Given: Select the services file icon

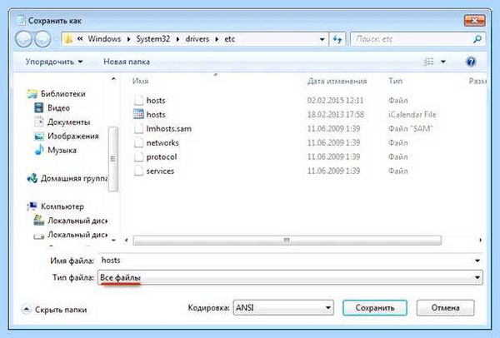Looking at the screenshot, I should click(x=138, y=171).
